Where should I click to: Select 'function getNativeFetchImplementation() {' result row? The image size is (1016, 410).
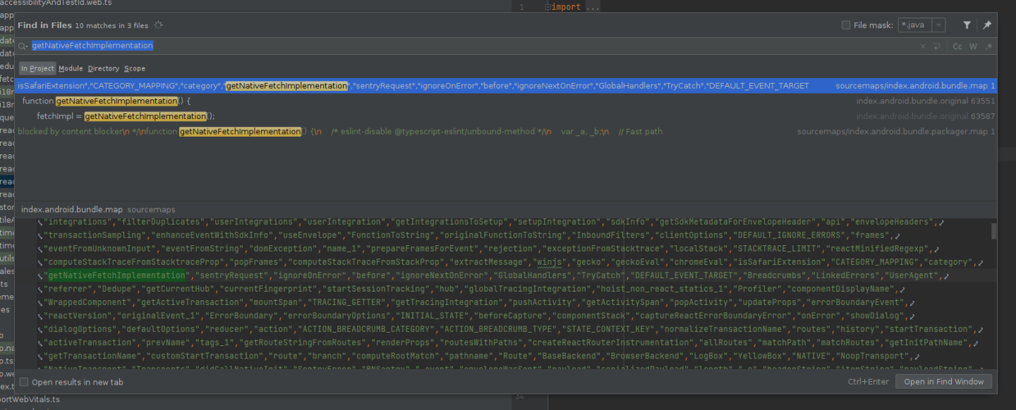click(x=506, y=101)
